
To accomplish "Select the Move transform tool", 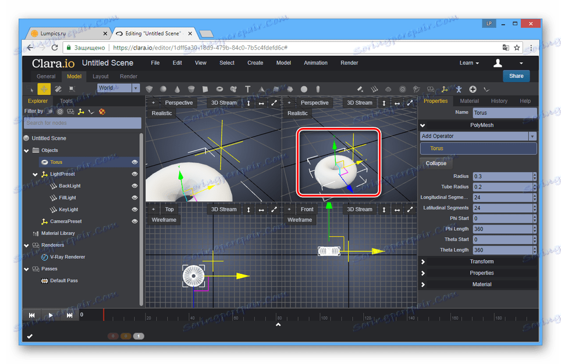I will pos(44,88).
